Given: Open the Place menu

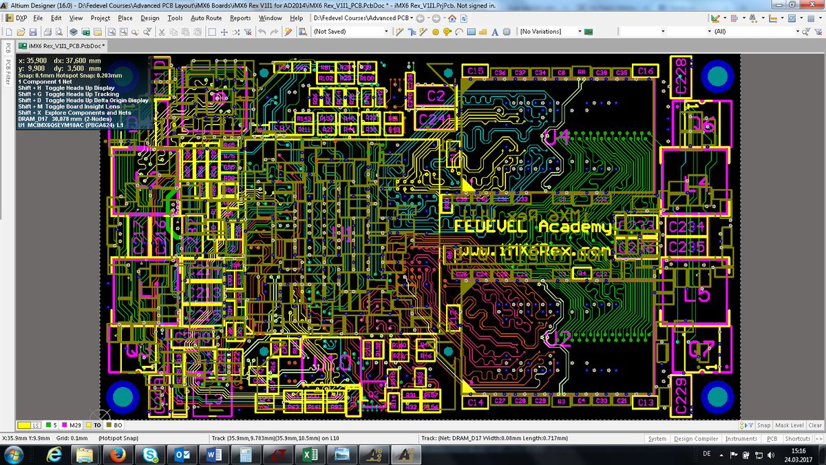Looking at the screenshot, I should (125, 18).
